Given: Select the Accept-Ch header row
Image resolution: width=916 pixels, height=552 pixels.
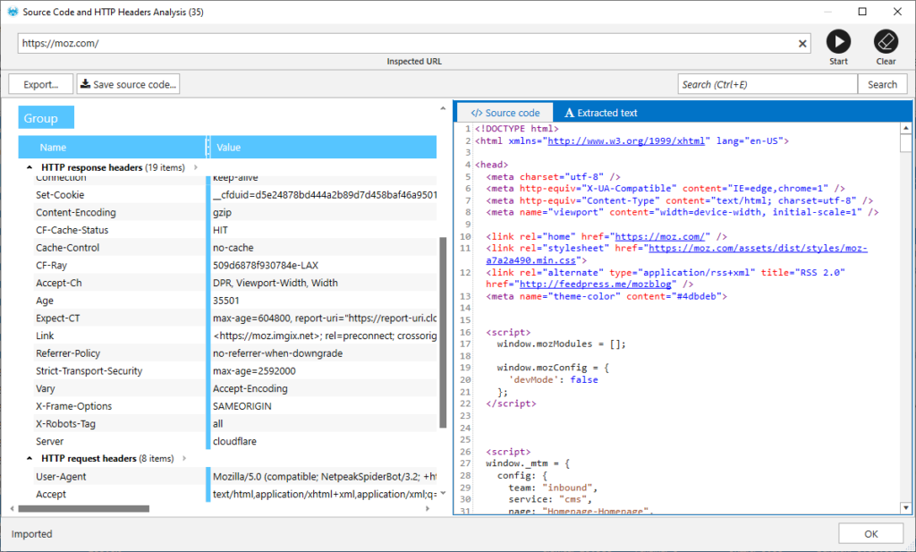Looking at the screenshot, I should click(235, 283).
